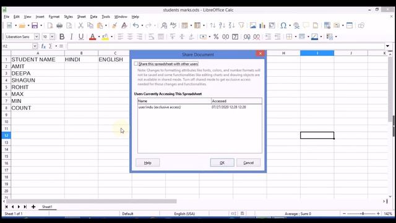Open the Undo history dropdown arrow

click(x=142, y=25)
